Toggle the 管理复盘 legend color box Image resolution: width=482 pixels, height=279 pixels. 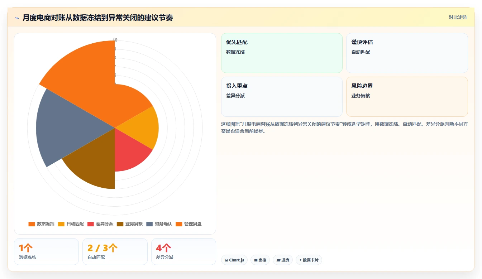179,224
